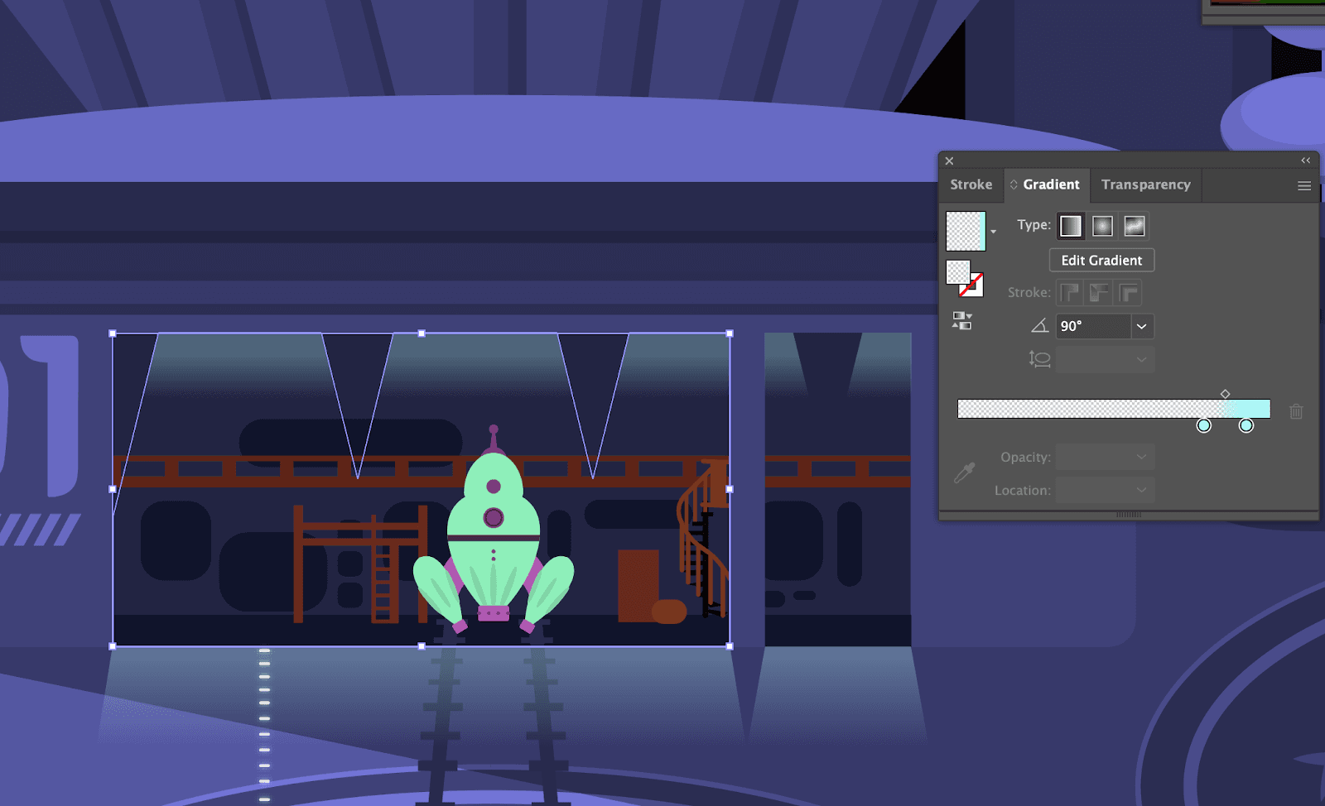Switch to the Transparency tab
Screen dimensions: 1325x806
pos(1145,185)
